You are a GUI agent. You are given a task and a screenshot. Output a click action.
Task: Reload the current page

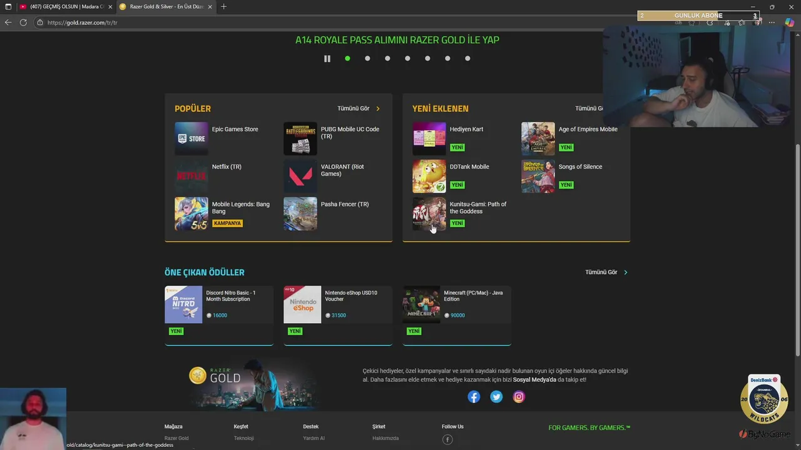click(x=23, y=22)
